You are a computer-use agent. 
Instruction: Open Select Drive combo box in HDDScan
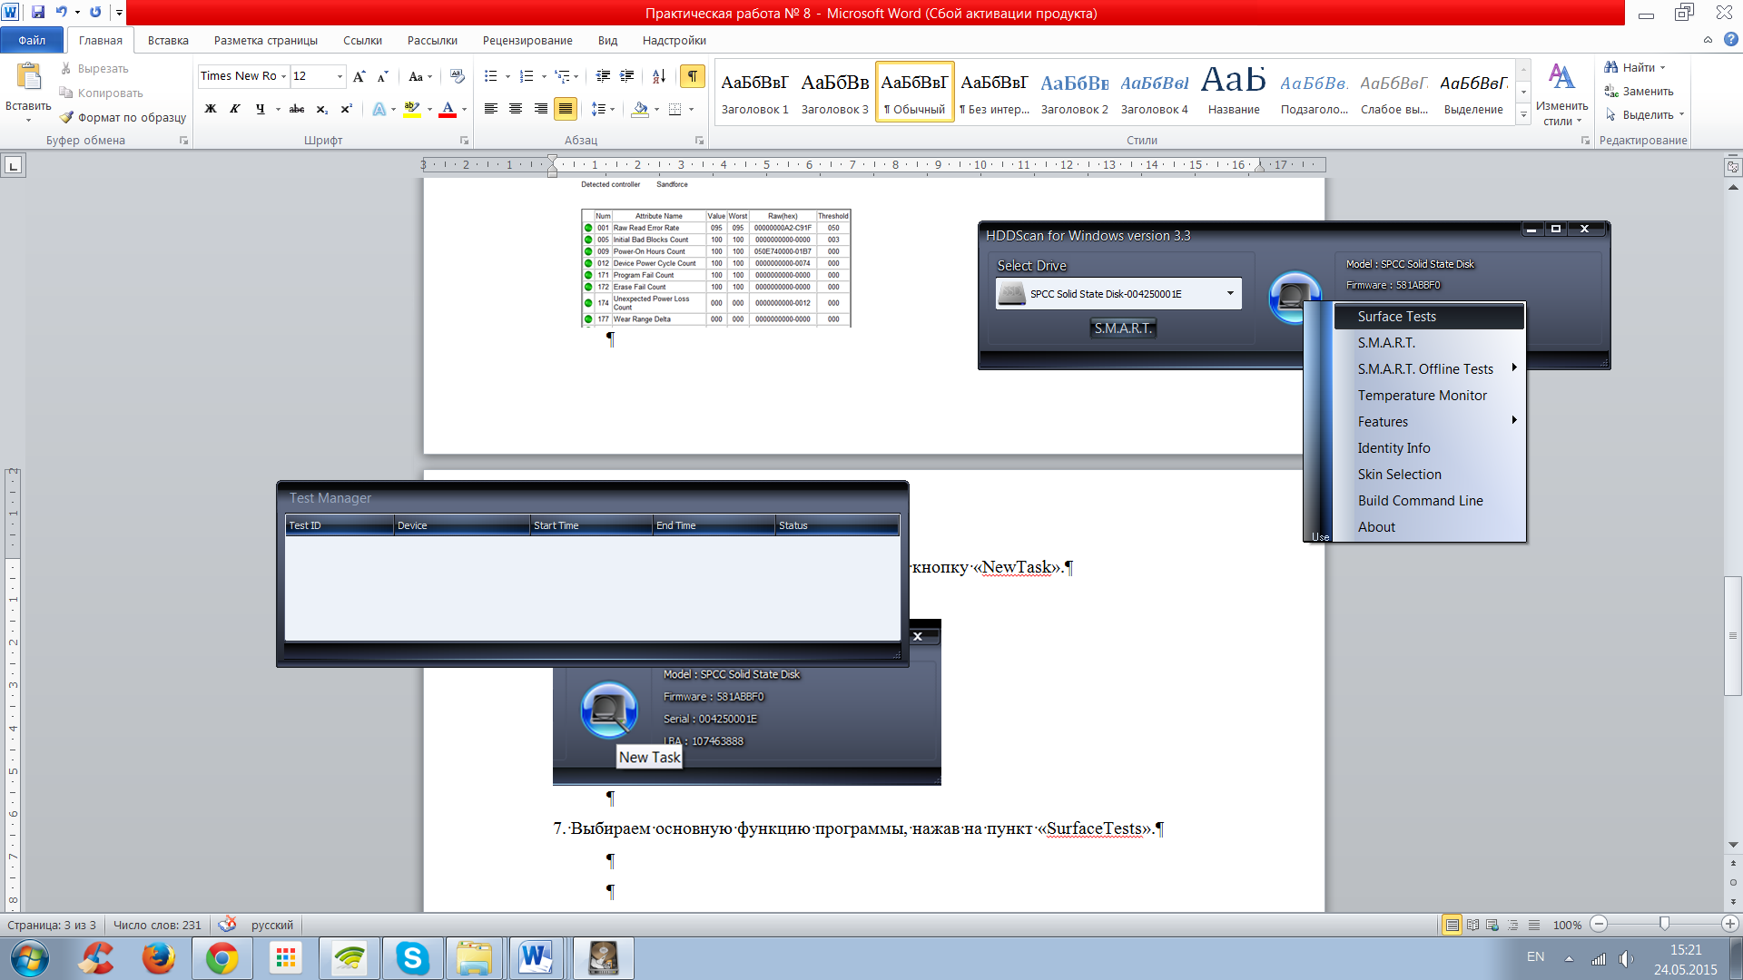coord(1118,294)
